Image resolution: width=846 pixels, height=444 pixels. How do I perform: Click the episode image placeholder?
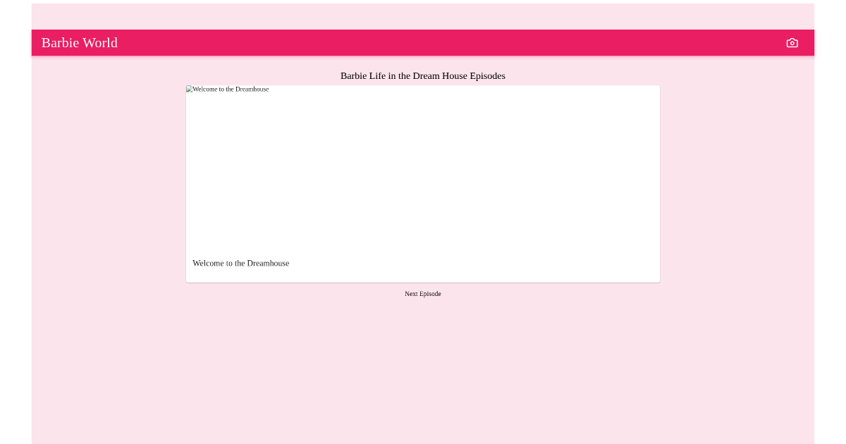[423, 169]
